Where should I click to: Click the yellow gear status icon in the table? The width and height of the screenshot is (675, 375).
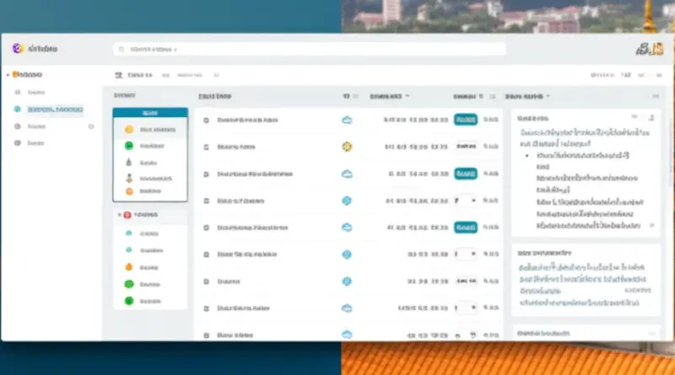click(x=347, y=147)
